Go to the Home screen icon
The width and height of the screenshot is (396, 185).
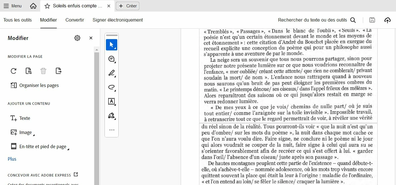click(x=33, y=6)
